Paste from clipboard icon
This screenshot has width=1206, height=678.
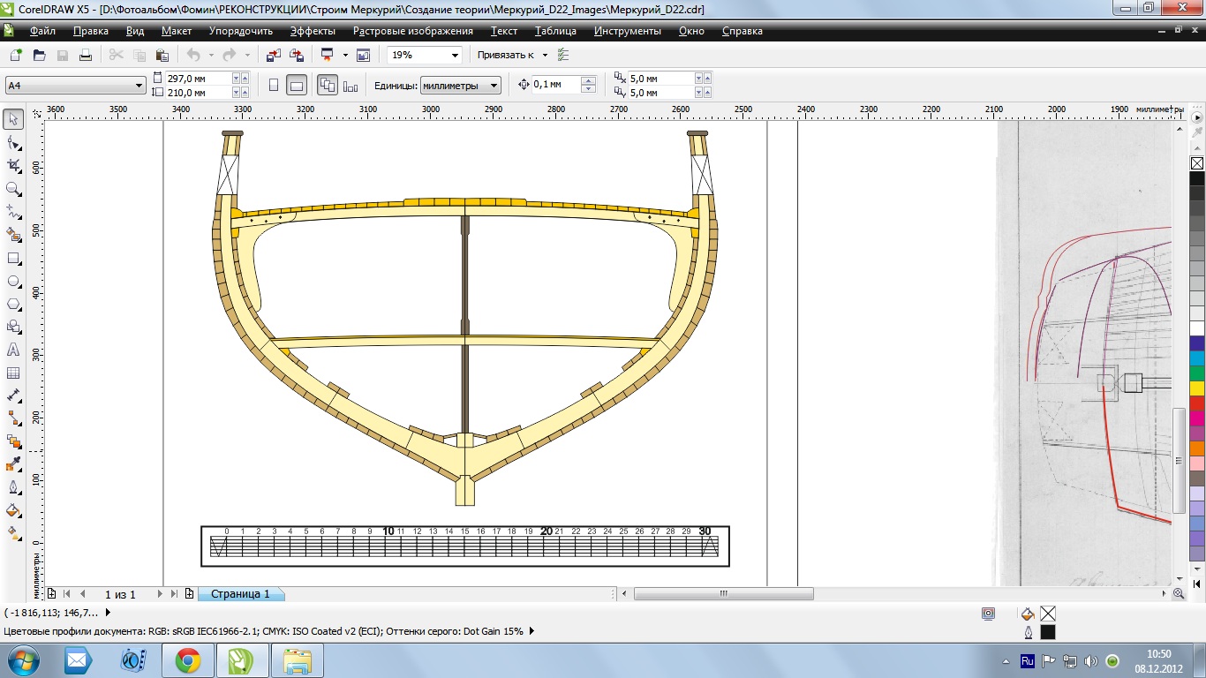(x=163, y=55)
